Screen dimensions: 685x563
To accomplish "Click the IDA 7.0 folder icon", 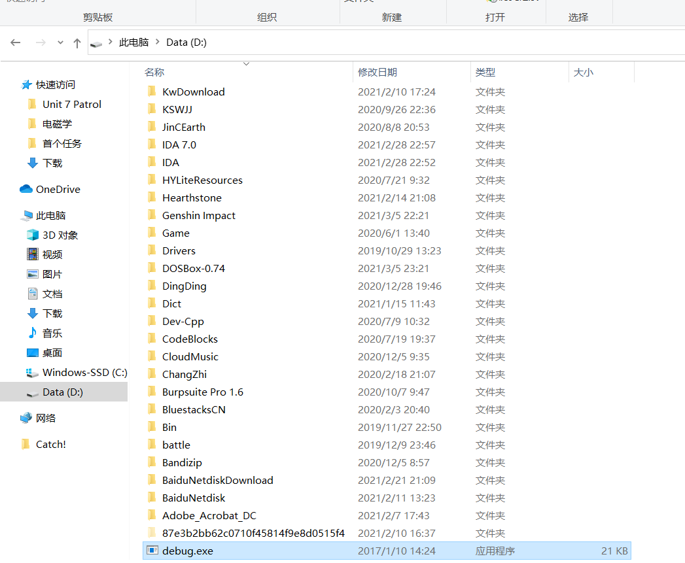I will 152,144.
